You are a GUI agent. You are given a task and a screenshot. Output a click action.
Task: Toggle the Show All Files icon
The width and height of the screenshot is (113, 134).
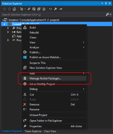[x=44, y=9]
